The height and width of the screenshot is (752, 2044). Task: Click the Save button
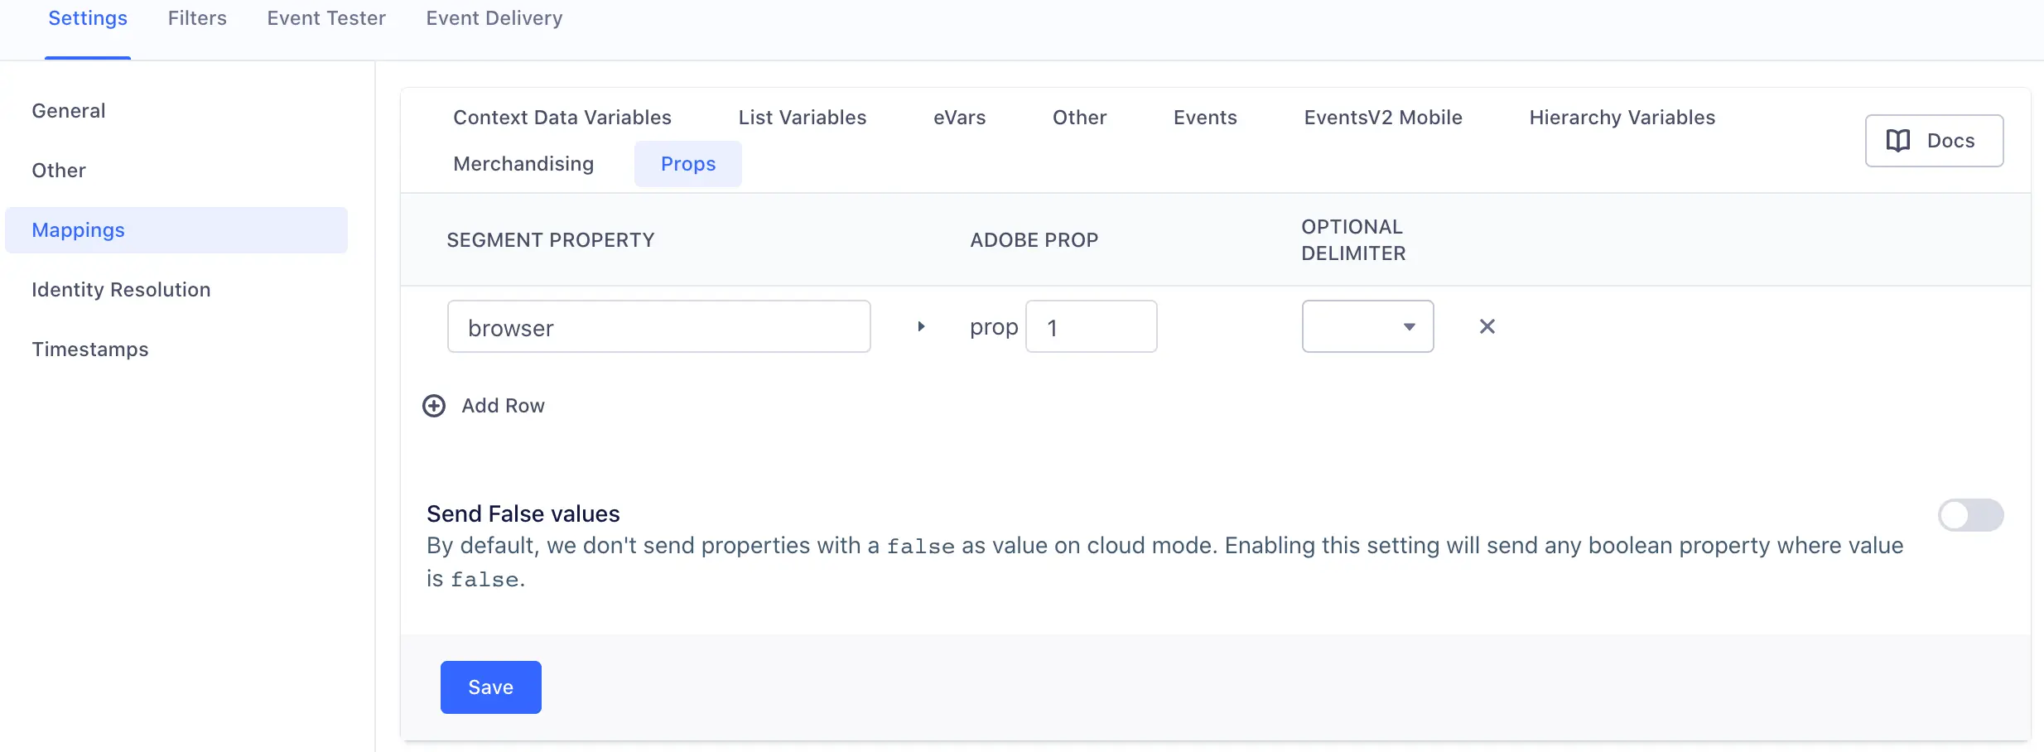coord(491,687)
